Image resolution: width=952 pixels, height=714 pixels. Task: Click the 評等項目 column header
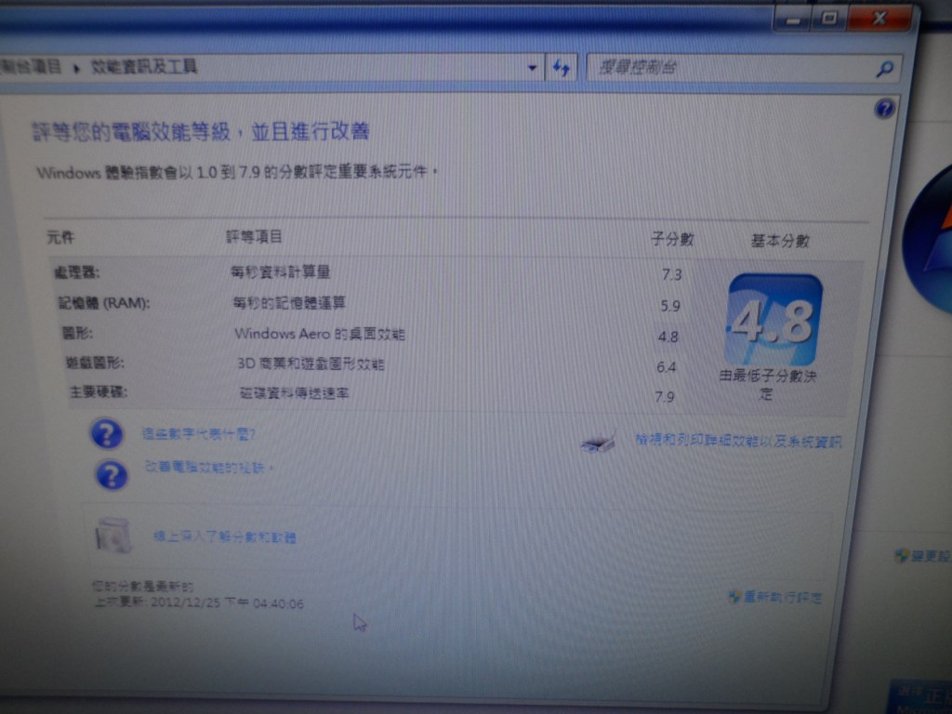tap(254, 236)
